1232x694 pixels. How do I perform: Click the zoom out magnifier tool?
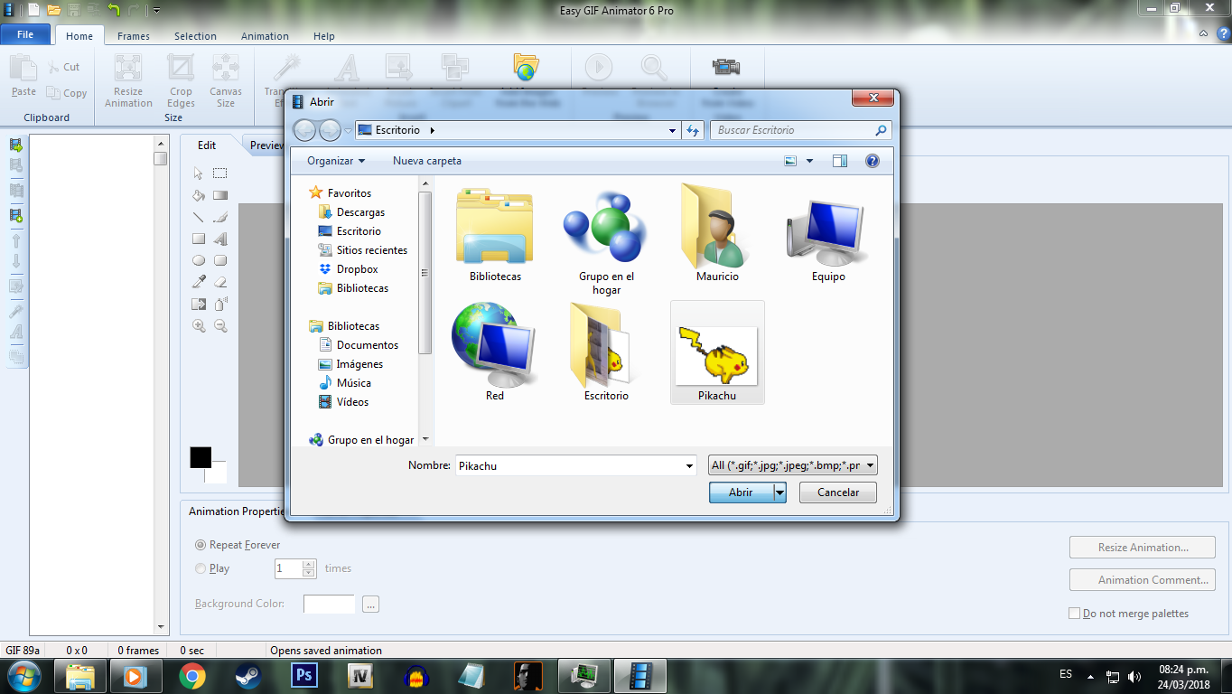point(220,326)
